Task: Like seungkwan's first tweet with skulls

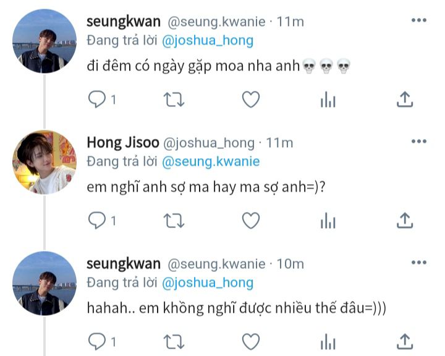Action: click(x=251, y=100)
